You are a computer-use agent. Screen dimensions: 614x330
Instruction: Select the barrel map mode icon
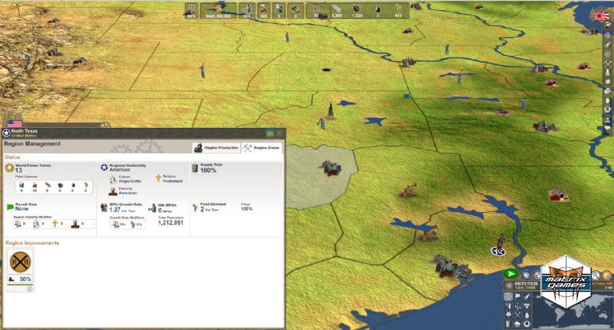tap(508, 324)
